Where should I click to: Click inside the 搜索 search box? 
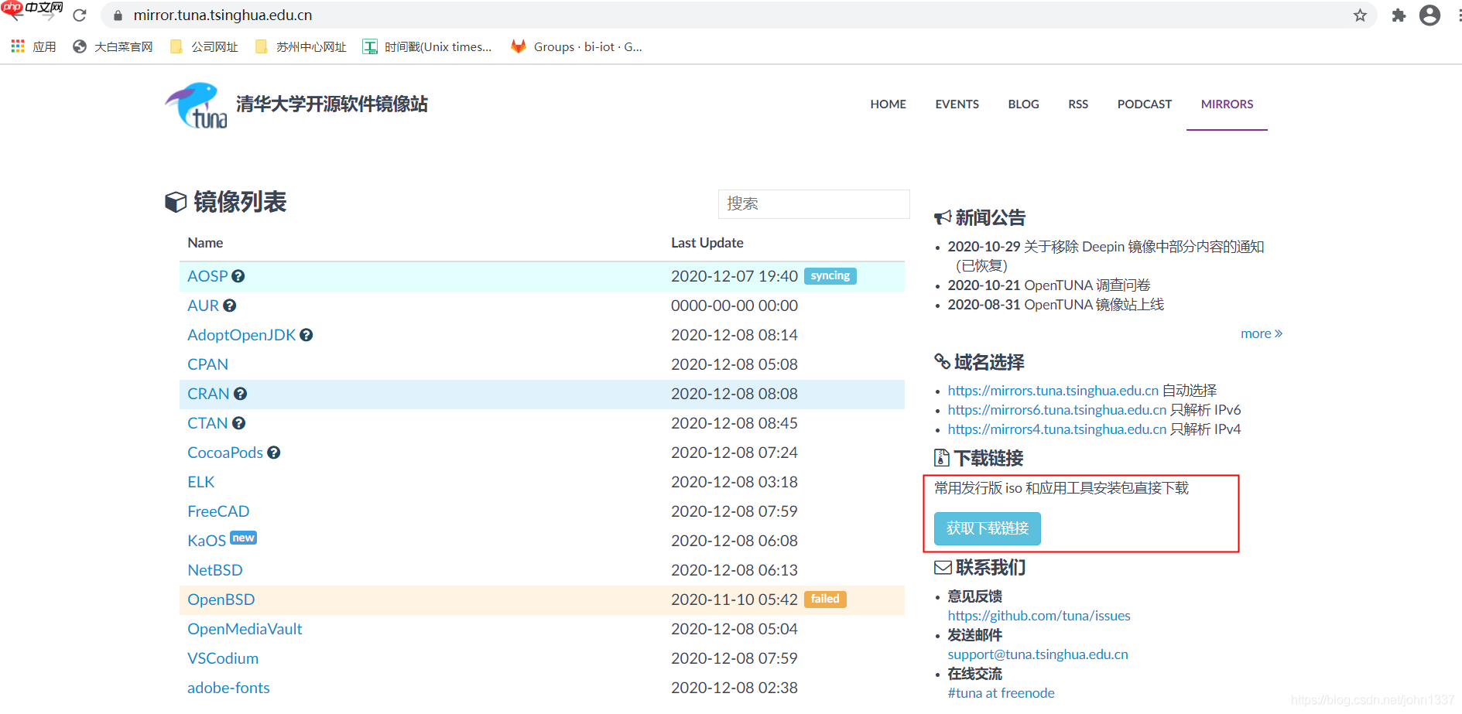(813, 203)
